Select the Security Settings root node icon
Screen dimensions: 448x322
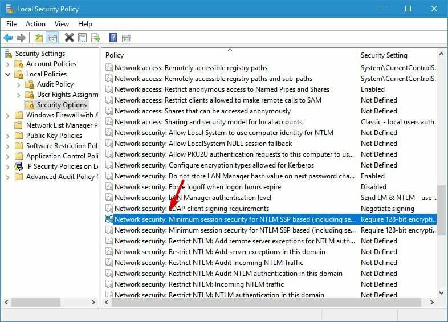9,54
